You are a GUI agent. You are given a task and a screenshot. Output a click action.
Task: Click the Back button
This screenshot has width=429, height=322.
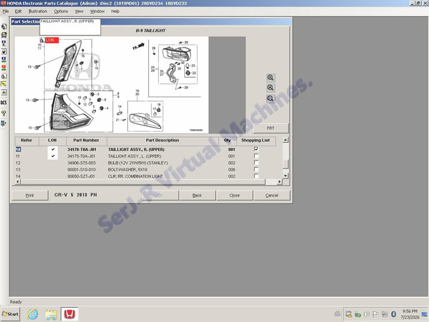click(197, 195)
